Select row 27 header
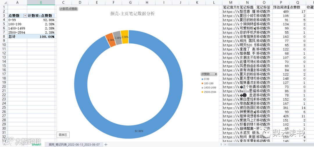This screenshot has height=147, width=314. pyautogui.click(x=4, y=116)
